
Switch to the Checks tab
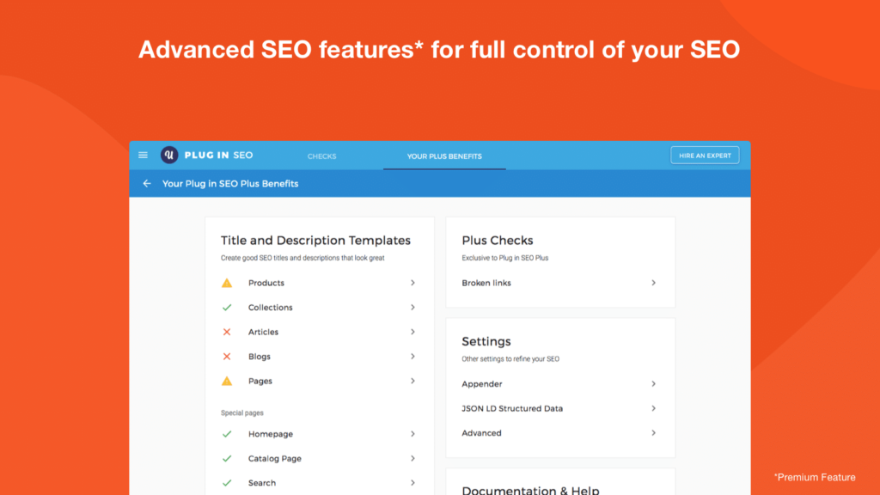(321, 156)
